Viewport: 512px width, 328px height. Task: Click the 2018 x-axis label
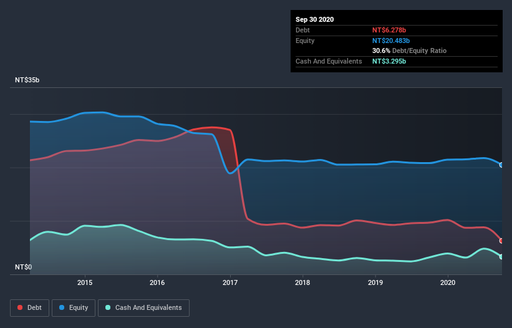coord(302,282)
